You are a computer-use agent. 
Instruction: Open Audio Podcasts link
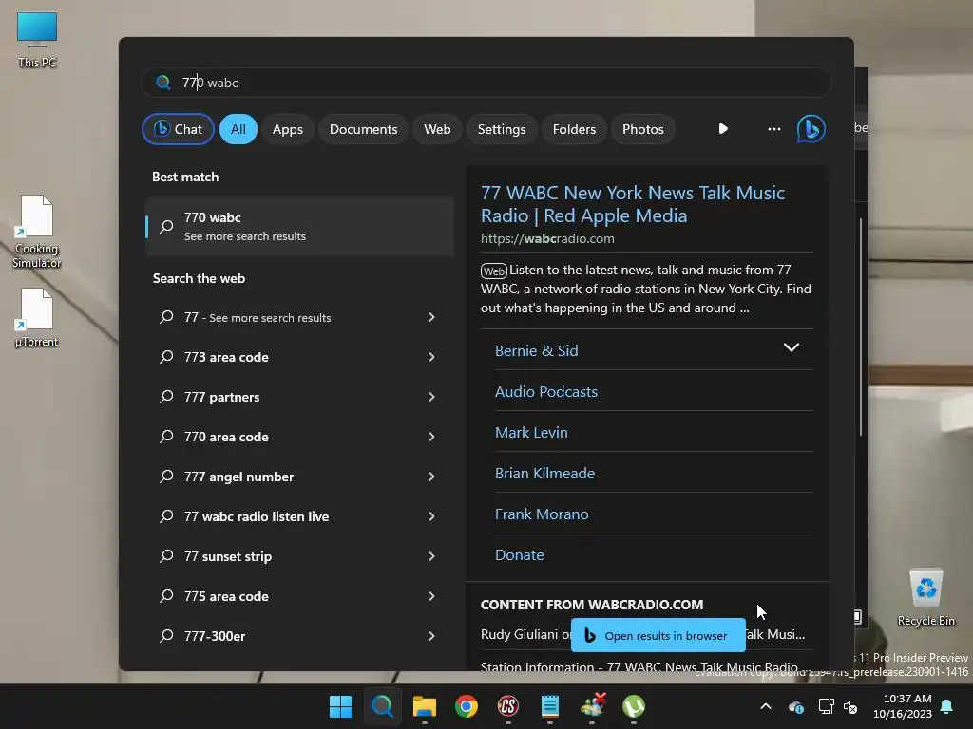coord(546,392)
